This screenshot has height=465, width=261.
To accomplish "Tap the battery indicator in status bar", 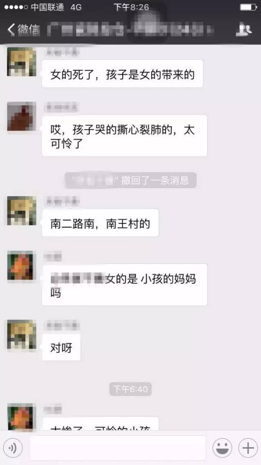I will [x=248, y=7].
